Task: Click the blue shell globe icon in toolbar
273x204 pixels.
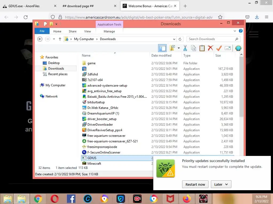Action: (x=238, y=48)
